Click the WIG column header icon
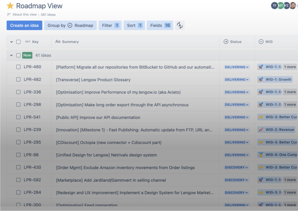 point(261,42)
